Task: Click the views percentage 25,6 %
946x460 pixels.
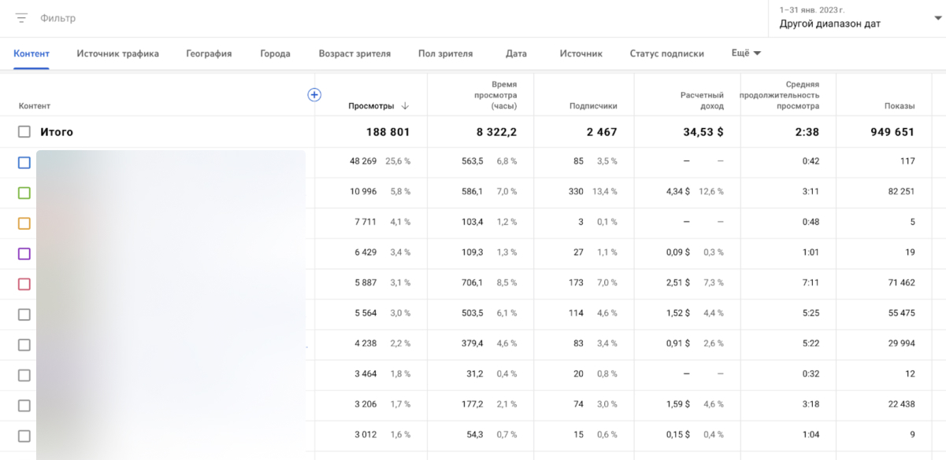Action: coord(398,161)
